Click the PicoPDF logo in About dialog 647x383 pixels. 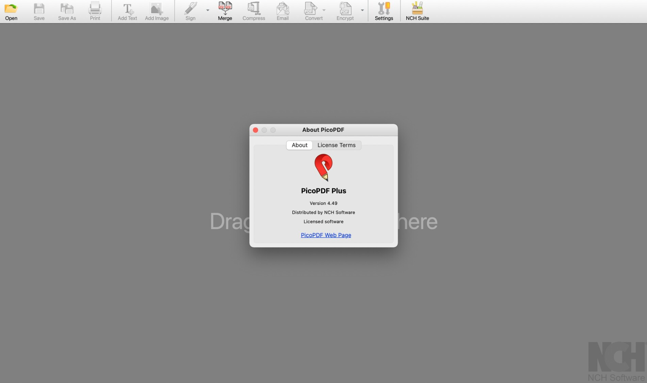click(323, 167)
